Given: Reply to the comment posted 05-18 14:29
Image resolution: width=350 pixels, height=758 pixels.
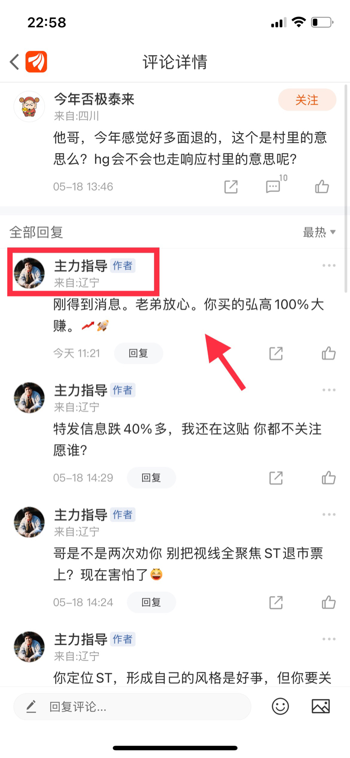Looking at the screenshot, I should pyautogui.click(x=151, y=478).
